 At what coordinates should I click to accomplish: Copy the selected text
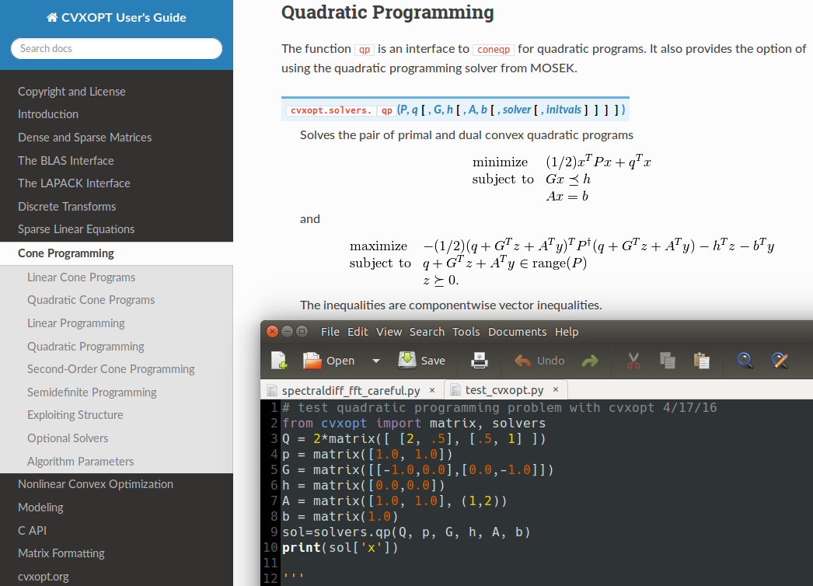[667, 361]
